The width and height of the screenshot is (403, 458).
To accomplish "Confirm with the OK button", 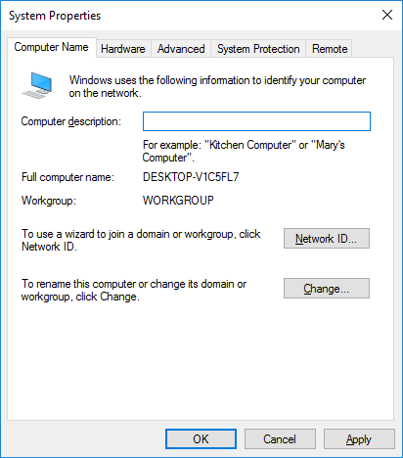I will coord(201,439).
